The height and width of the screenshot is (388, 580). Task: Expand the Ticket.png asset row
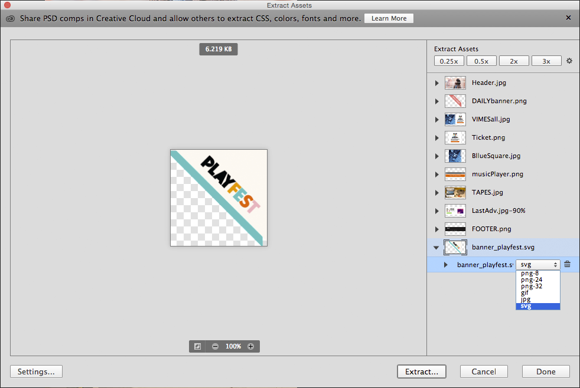[437, 138]
